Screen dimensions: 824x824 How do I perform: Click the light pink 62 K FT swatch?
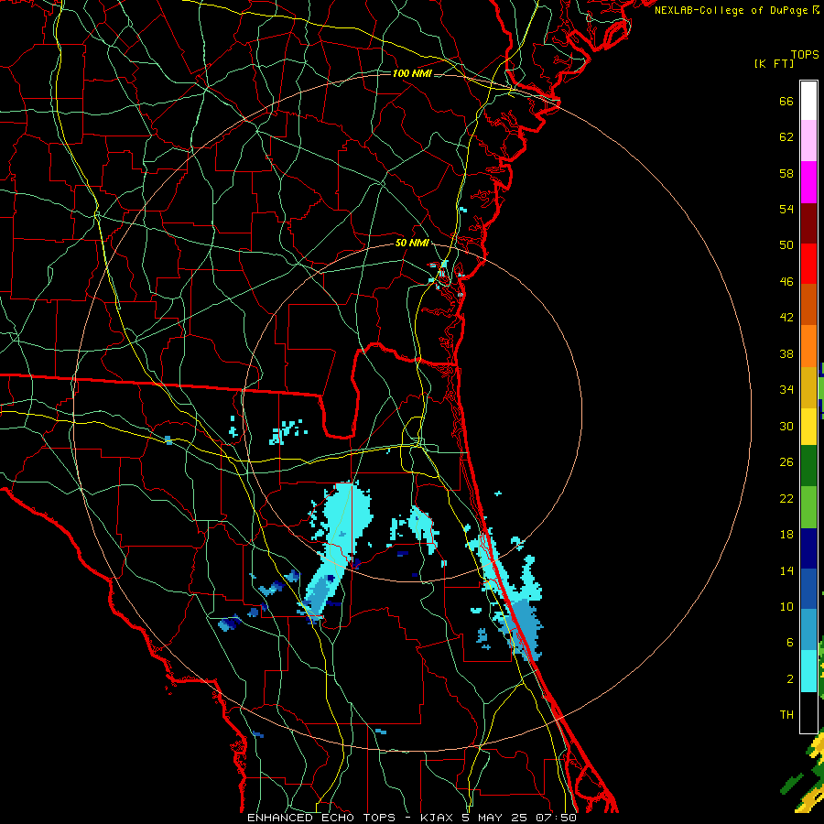(x=808, y=140)
